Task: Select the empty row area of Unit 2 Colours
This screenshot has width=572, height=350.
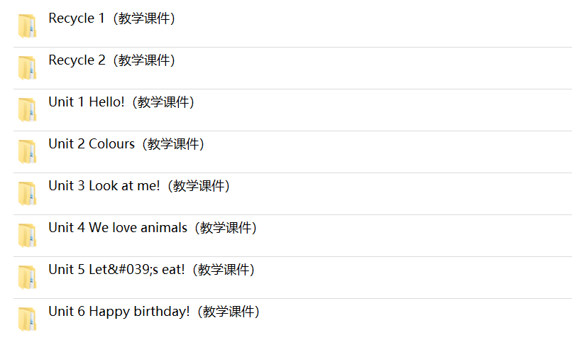Action: pos(387,152)
